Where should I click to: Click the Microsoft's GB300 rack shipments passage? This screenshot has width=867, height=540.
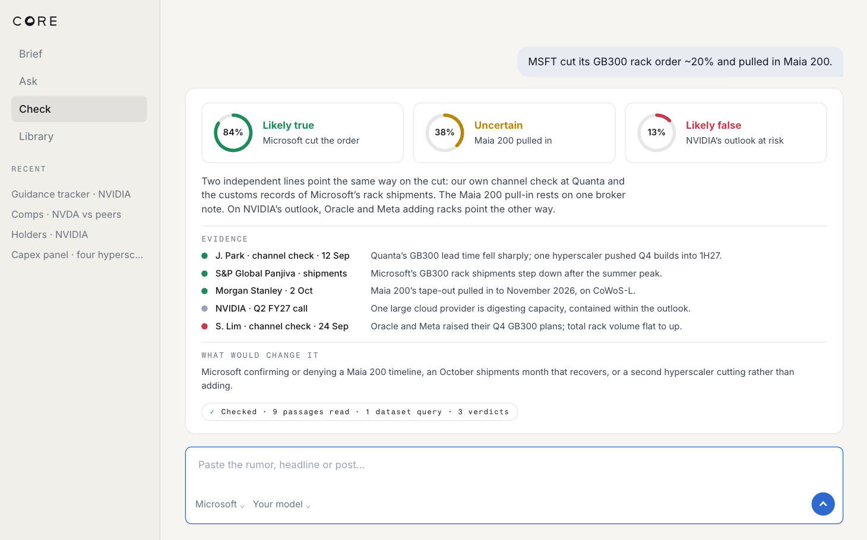(x=517, y=274)
